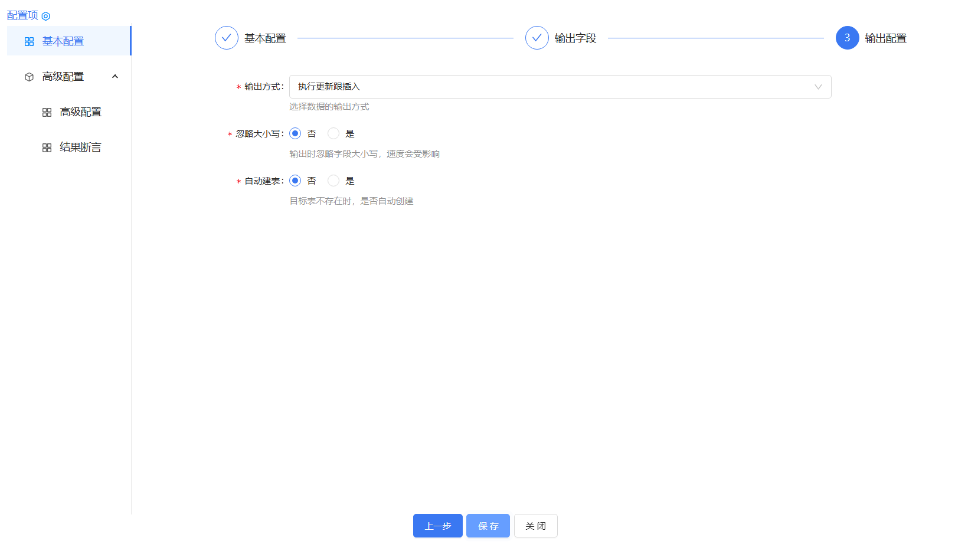Click the grid icon beside nested 高级配置
The height and width of the screenshot is (554, 955).
47,112
